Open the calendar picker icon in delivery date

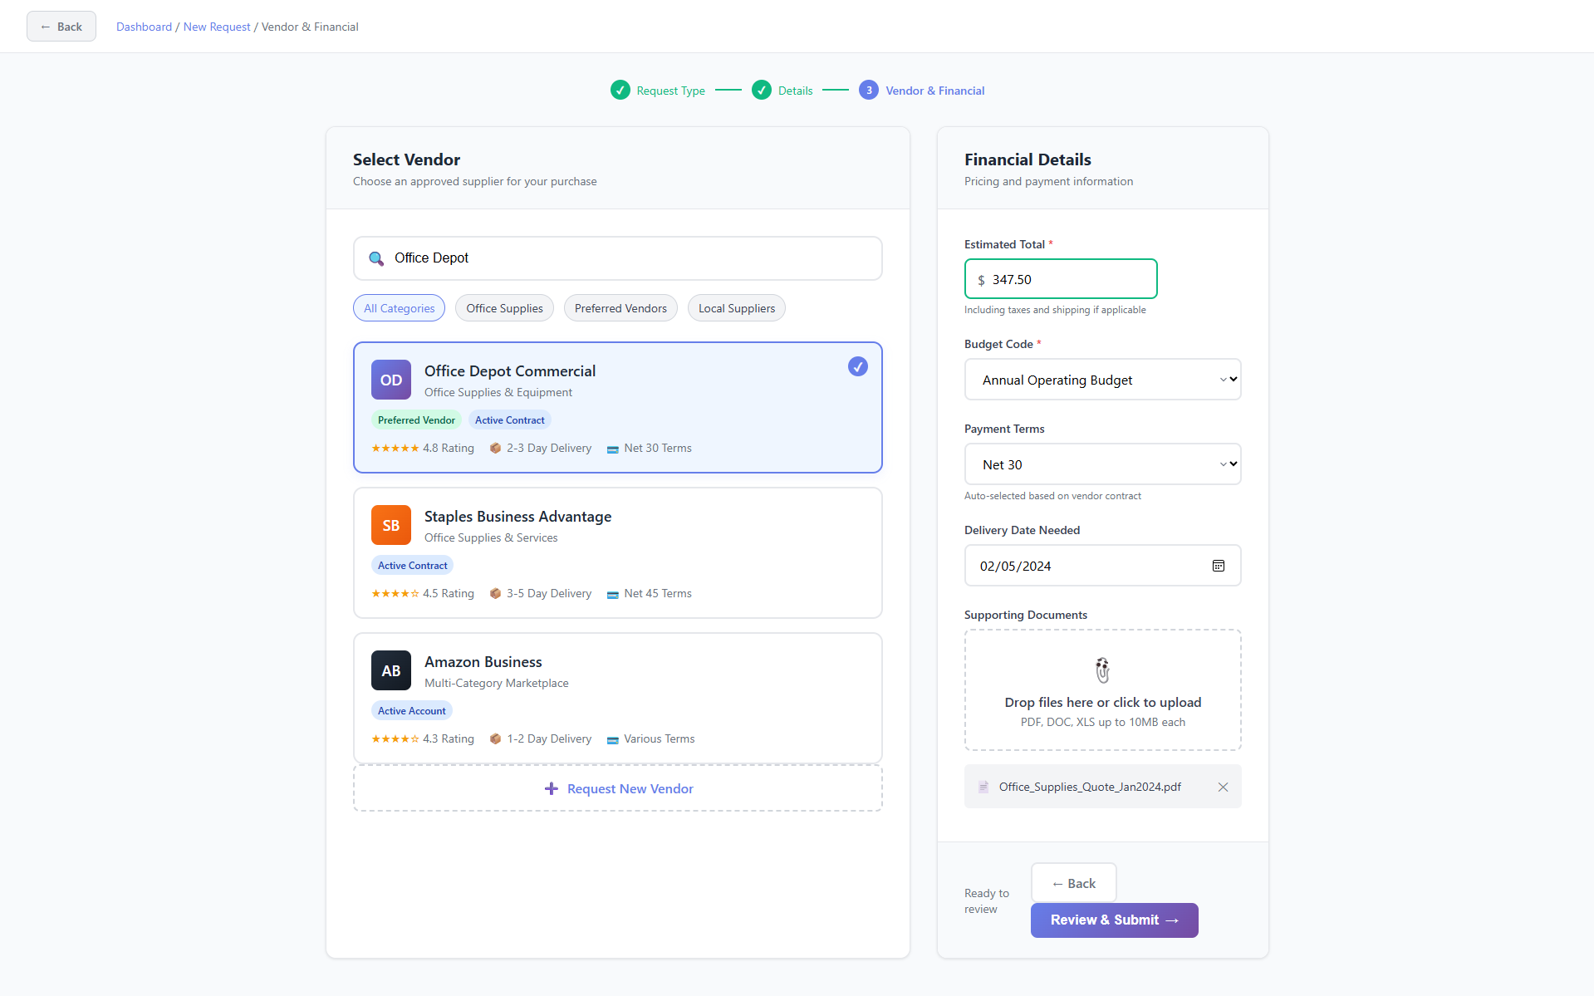(x=1219, y=566)
